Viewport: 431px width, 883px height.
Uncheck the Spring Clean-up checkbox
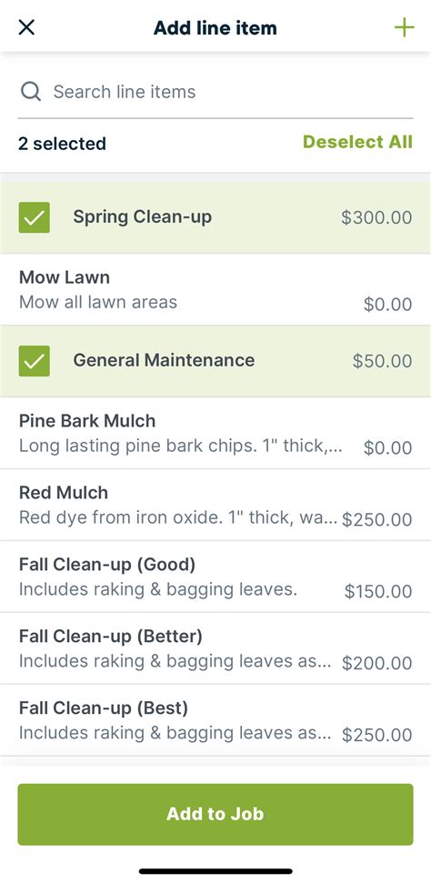(35, 217)
